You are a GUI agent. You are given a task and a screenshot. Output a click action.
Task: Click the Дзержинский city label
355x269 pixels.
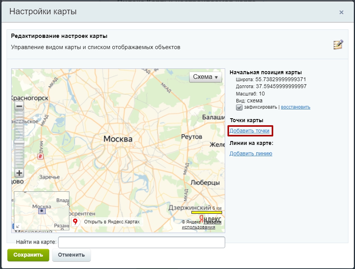(x=190, y=208)
